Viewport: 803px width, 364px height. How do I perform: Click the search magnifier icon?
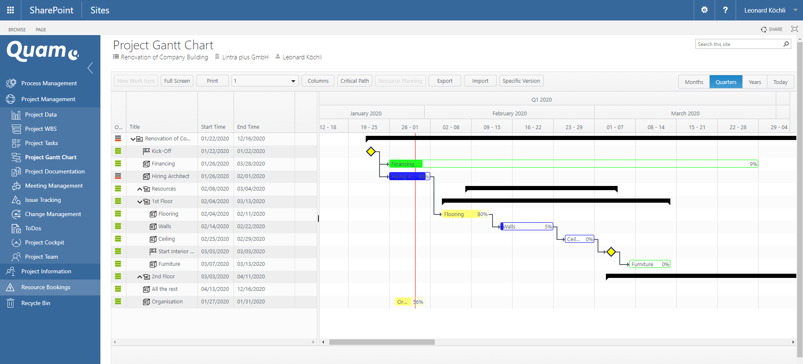(x=786, y=44)
